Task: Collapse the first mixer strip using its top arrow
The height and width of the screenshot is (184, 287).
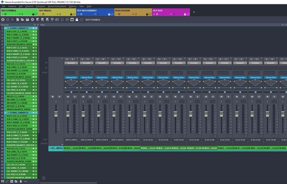Action: click(x=62, y=58)
